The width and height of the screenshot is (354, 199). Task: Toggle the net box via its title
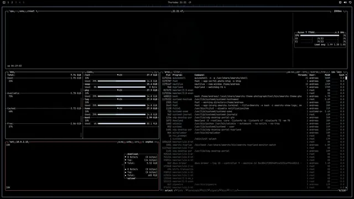tap(12, 142)
